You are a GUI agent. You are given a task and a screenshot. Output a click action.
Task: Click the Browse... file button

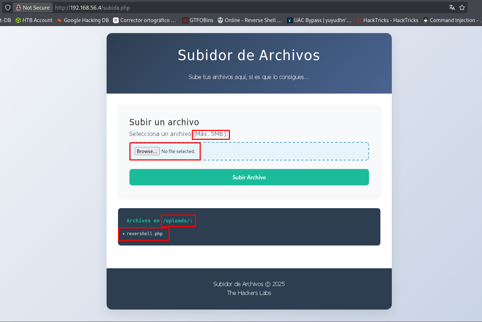[147, 151]
